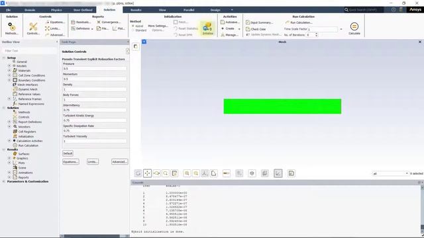
Task: Select Initialization in the outline tree
Action: pyautogui.click(x=26, y=136)
